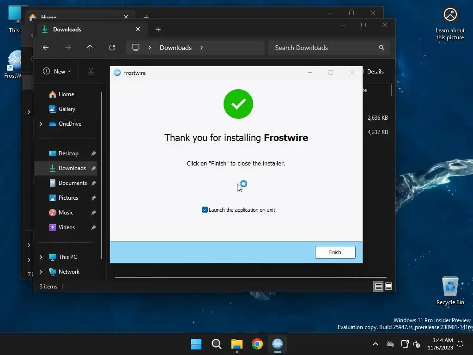The image size is (473, 355).
Task: Click the Home tab in the back Explorer window
Action: click(x=49, y=17)
